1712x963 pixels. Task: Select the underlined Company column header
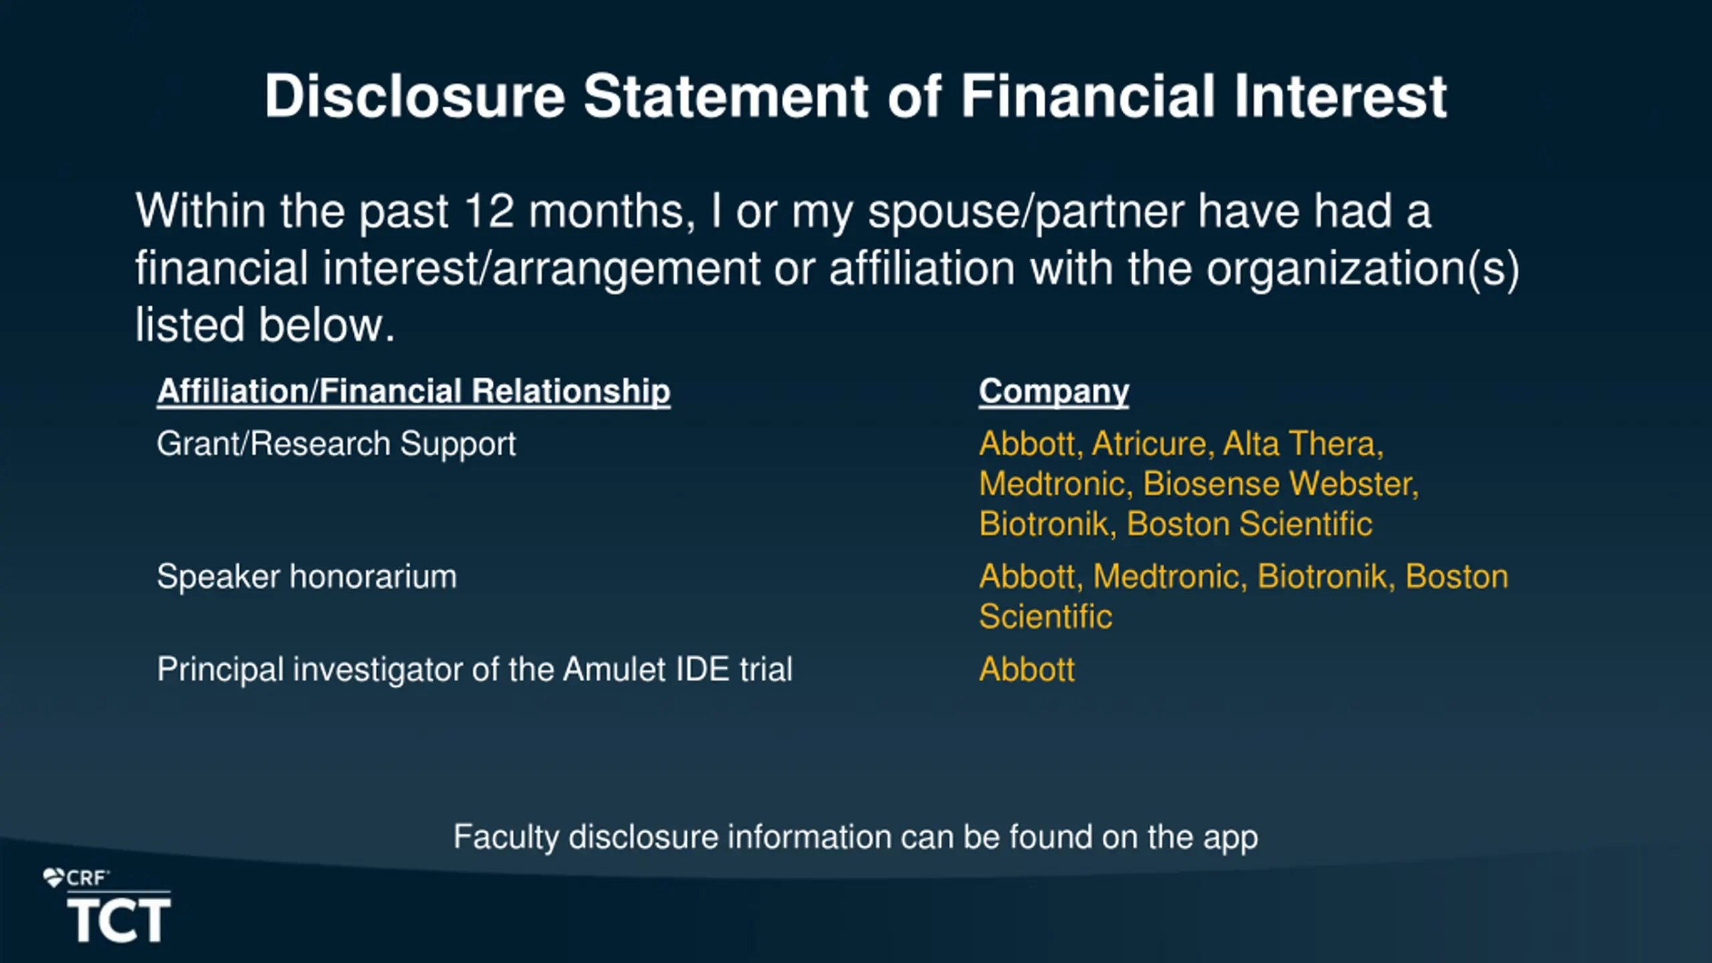point(1054,391)
